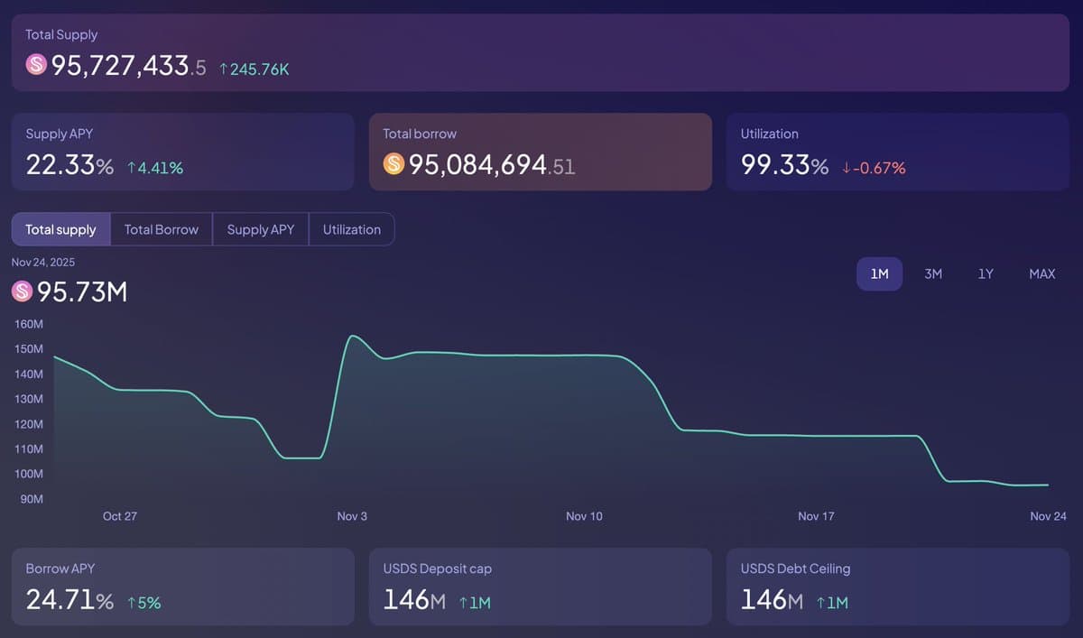The image size is (1083, 638).
Task: Click the pink USDS icon beside Total Supply value
Action: point(36,65)
